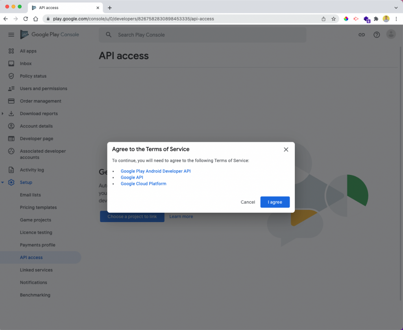Open Linked services menu item

[36, 270]
